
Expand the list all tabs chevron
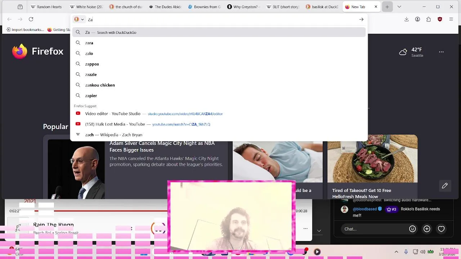tap(399, 7)
